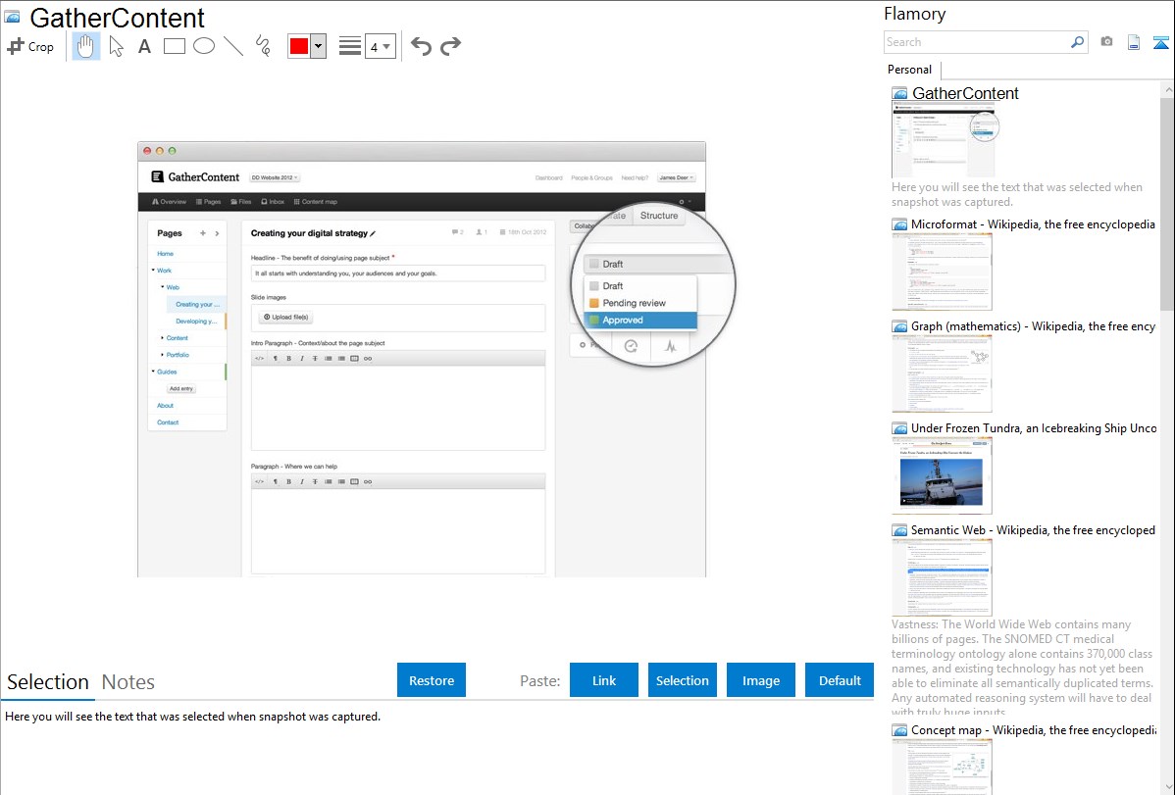
Task: Pick the ellipse drawing tool
Action: [x=204, y=46]
